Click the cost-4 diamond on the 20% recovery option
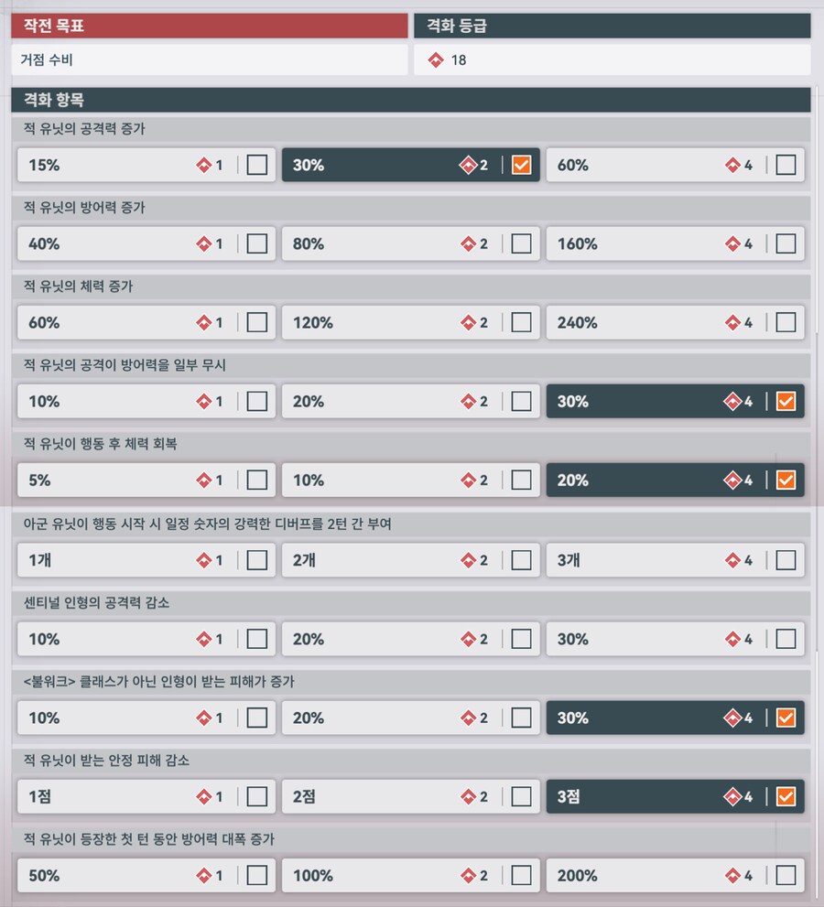The width and height of the screenshot is (824, 907). [732, 480]
